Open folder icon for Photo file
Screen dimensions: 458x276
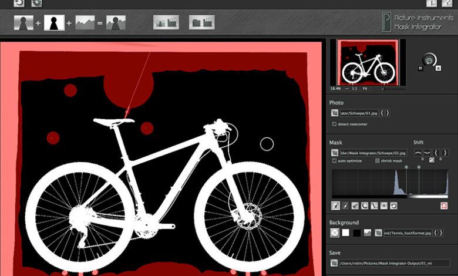[x=334, y=113]
